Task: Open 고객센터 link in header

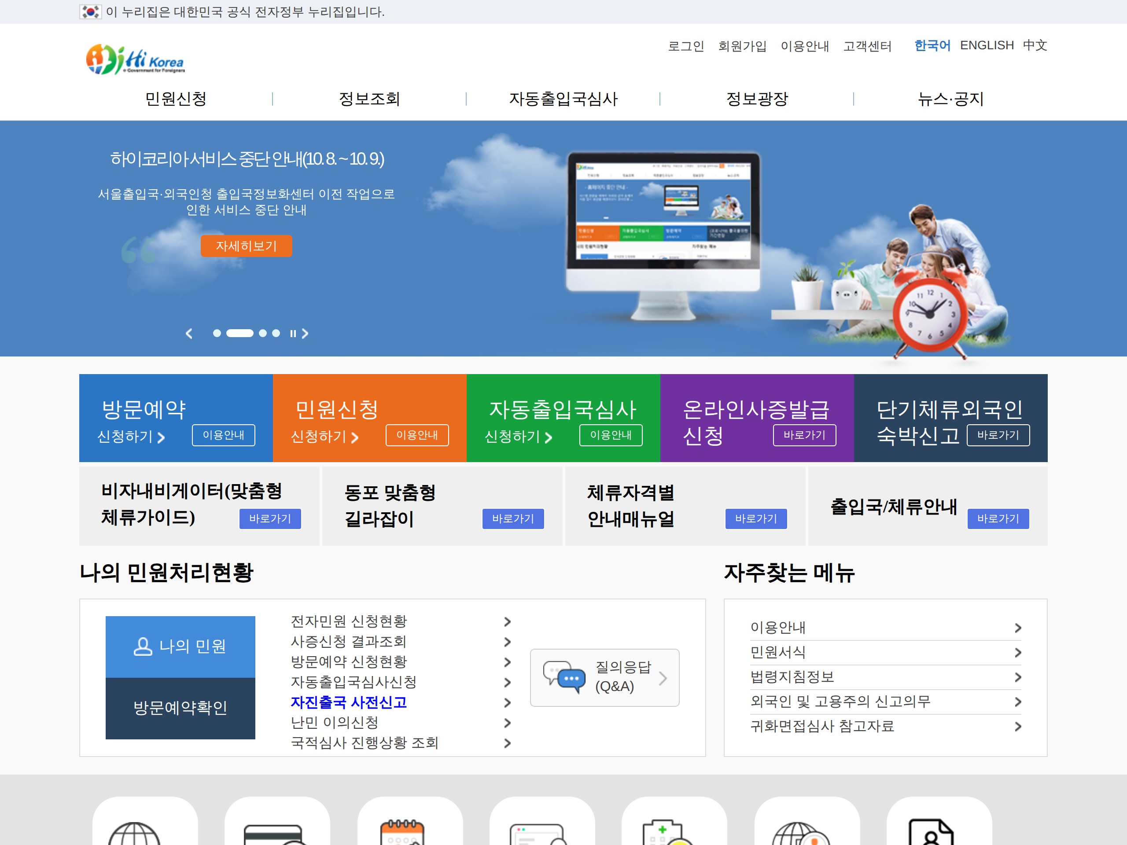Action: (867, 46)
